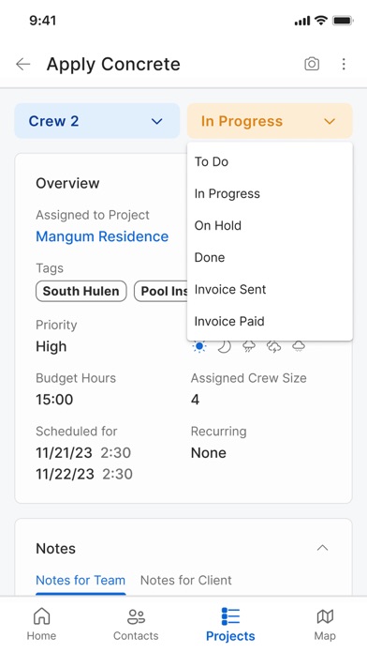The width and height of the screenshot is (367, 653).
Task: Select the sunny weather icon
Action: [199, 346]
